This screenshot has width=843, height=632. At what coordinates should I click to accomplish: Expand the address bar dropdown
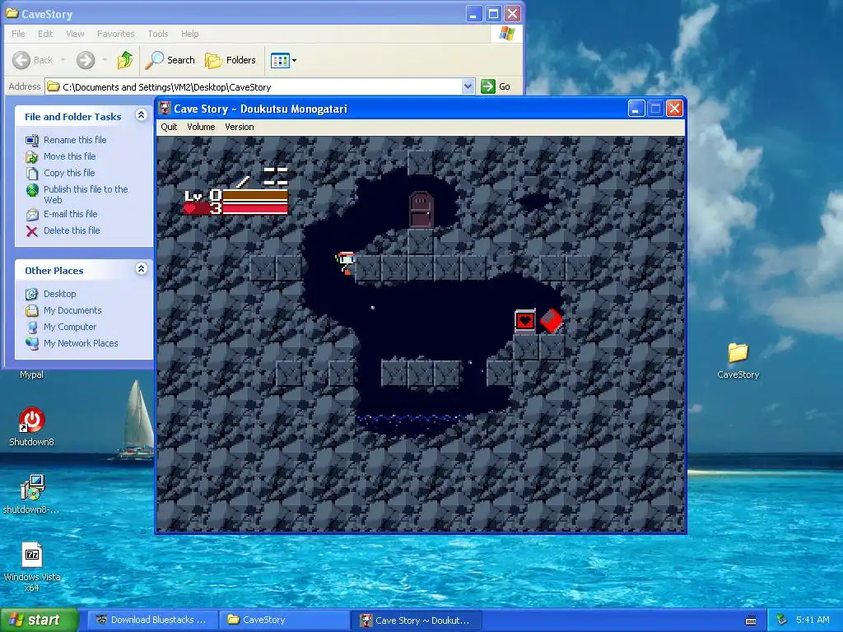pos(468,86)
